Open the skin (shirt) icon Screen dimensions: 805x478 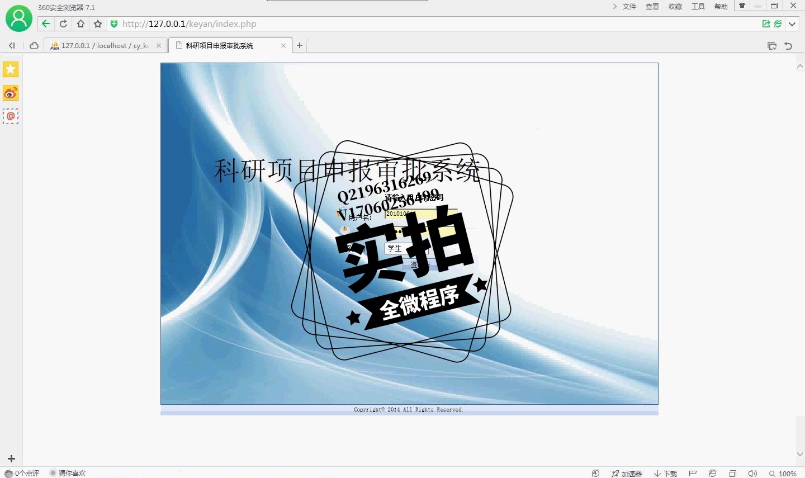point(742,6)
